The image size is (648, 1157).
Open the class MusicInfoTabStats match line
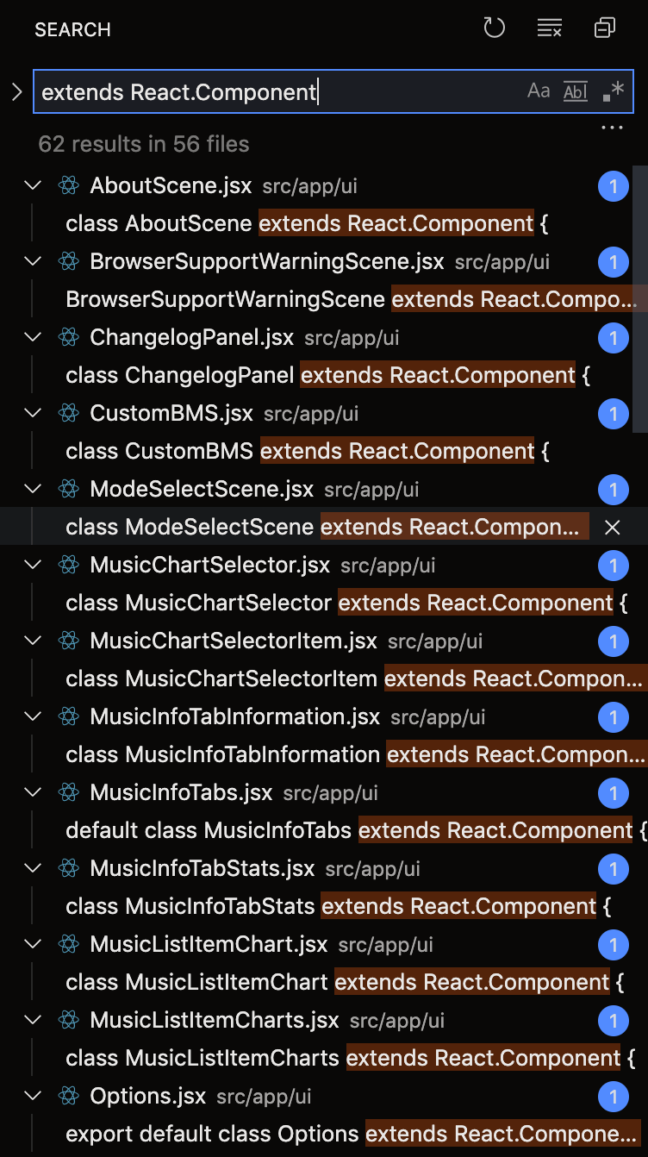[x=338, y=906]
